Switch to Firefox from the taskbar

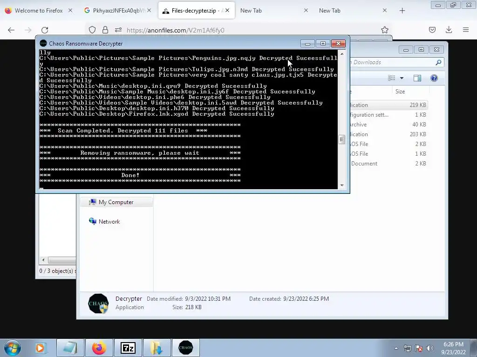(99, 348)
